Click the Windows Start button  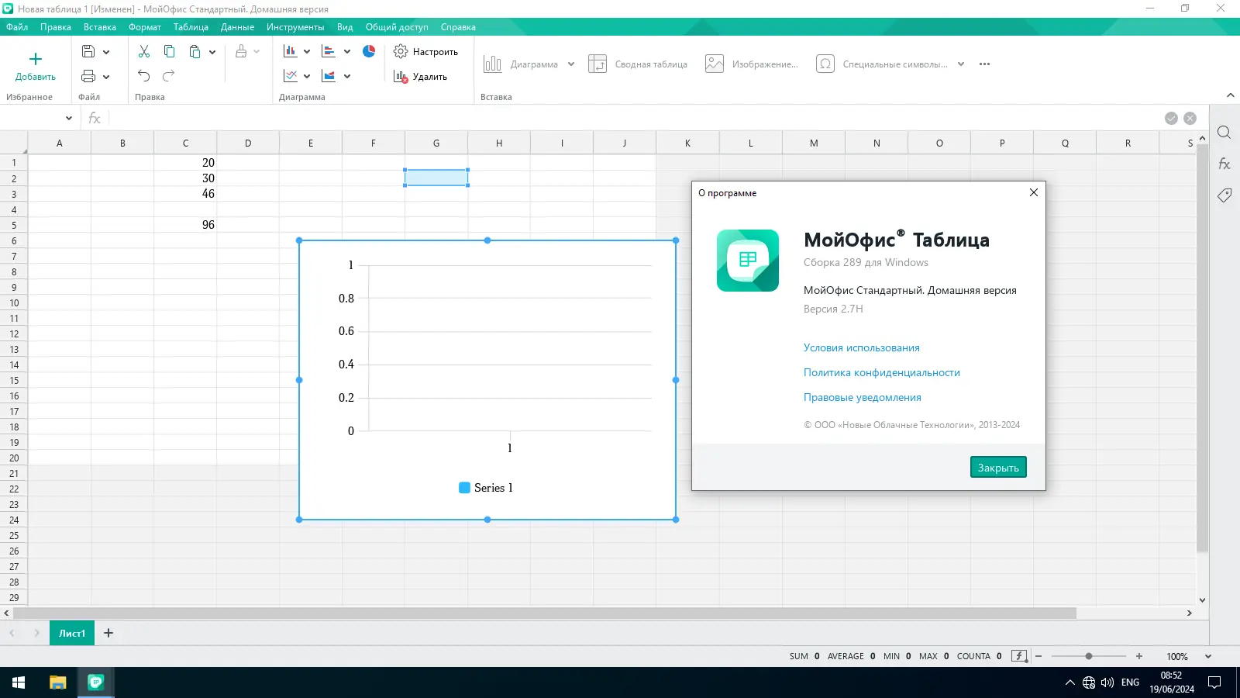click(19, 682)
